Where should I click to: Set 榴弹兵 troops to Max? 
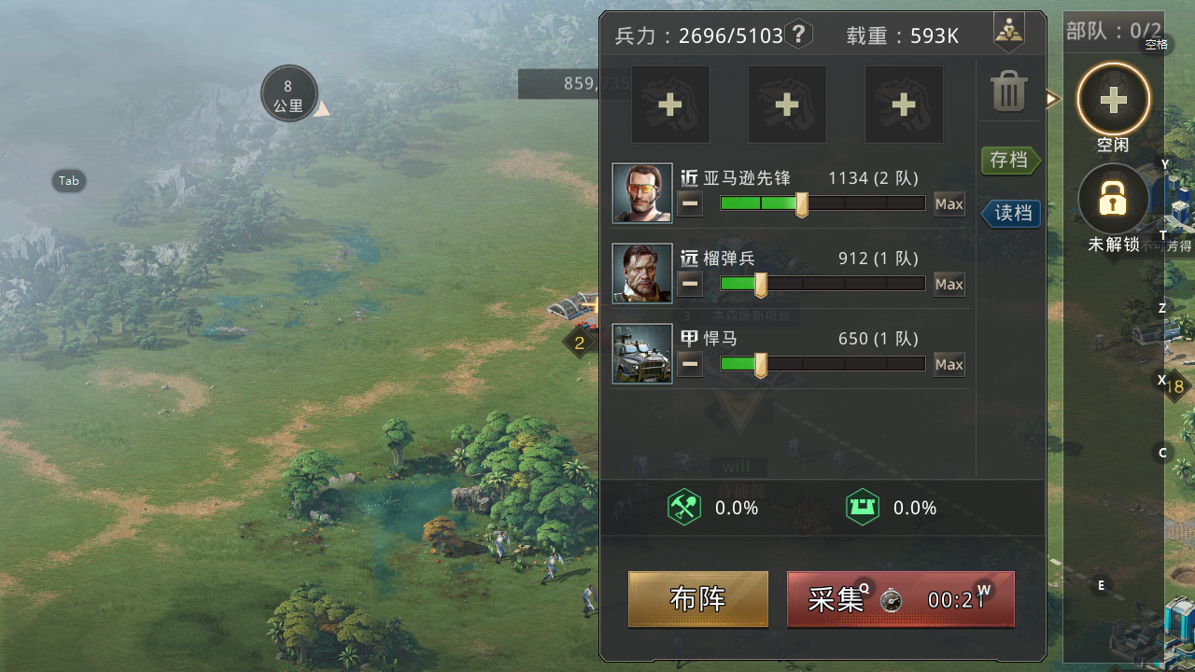(949, 284)
